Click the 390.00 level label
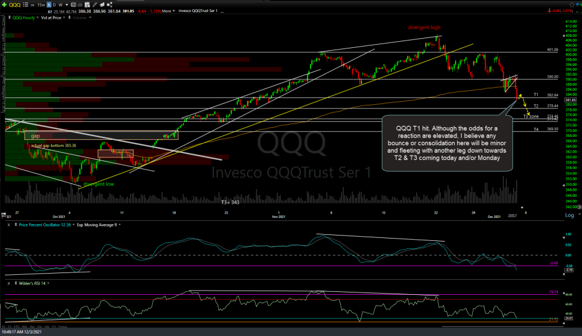 click(552, 76)
